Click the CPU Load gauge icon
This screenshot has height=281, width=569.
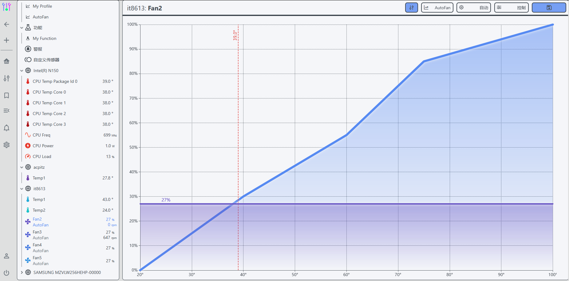click(x=28, y=156)
